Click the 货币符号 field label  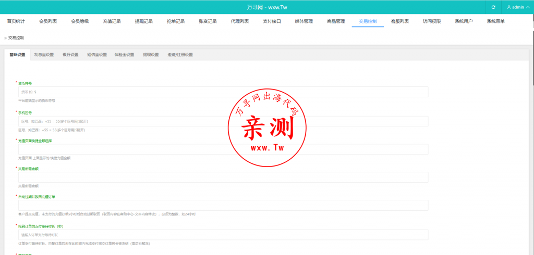(25, 83)
